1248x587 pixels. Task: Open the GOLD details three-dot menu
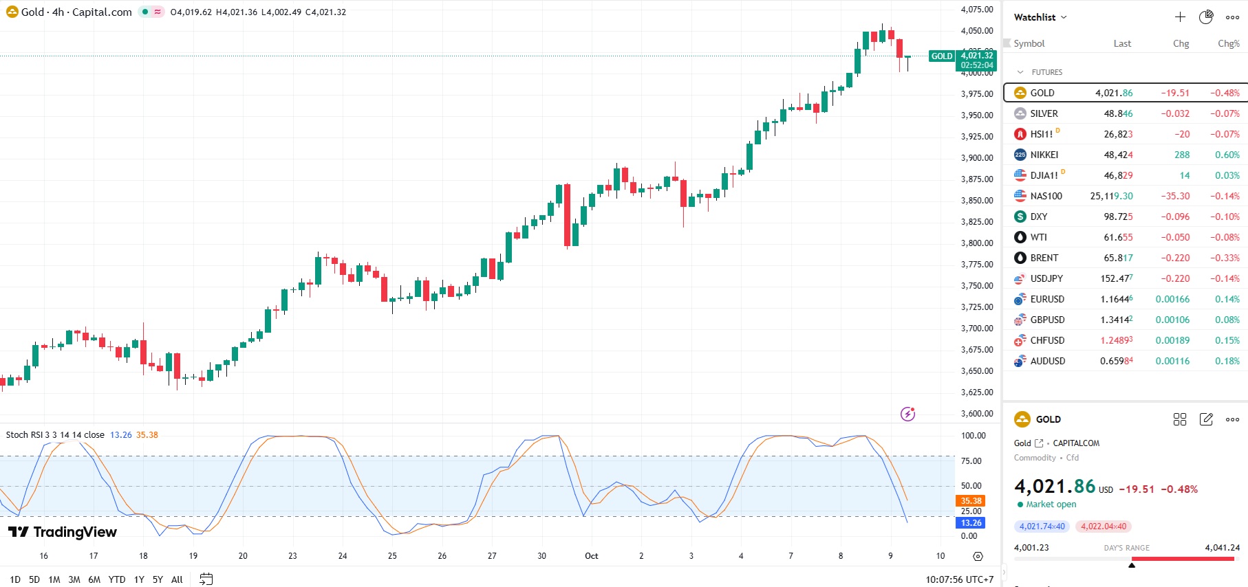(1232, 419)
